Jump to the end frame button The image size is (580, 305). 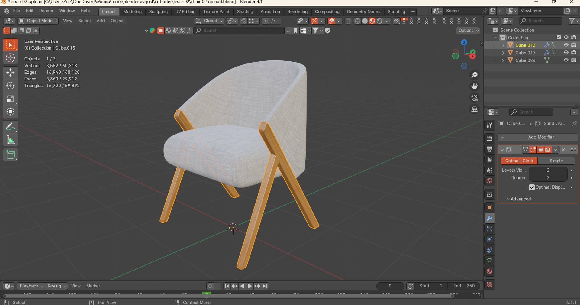pos(265,286)
